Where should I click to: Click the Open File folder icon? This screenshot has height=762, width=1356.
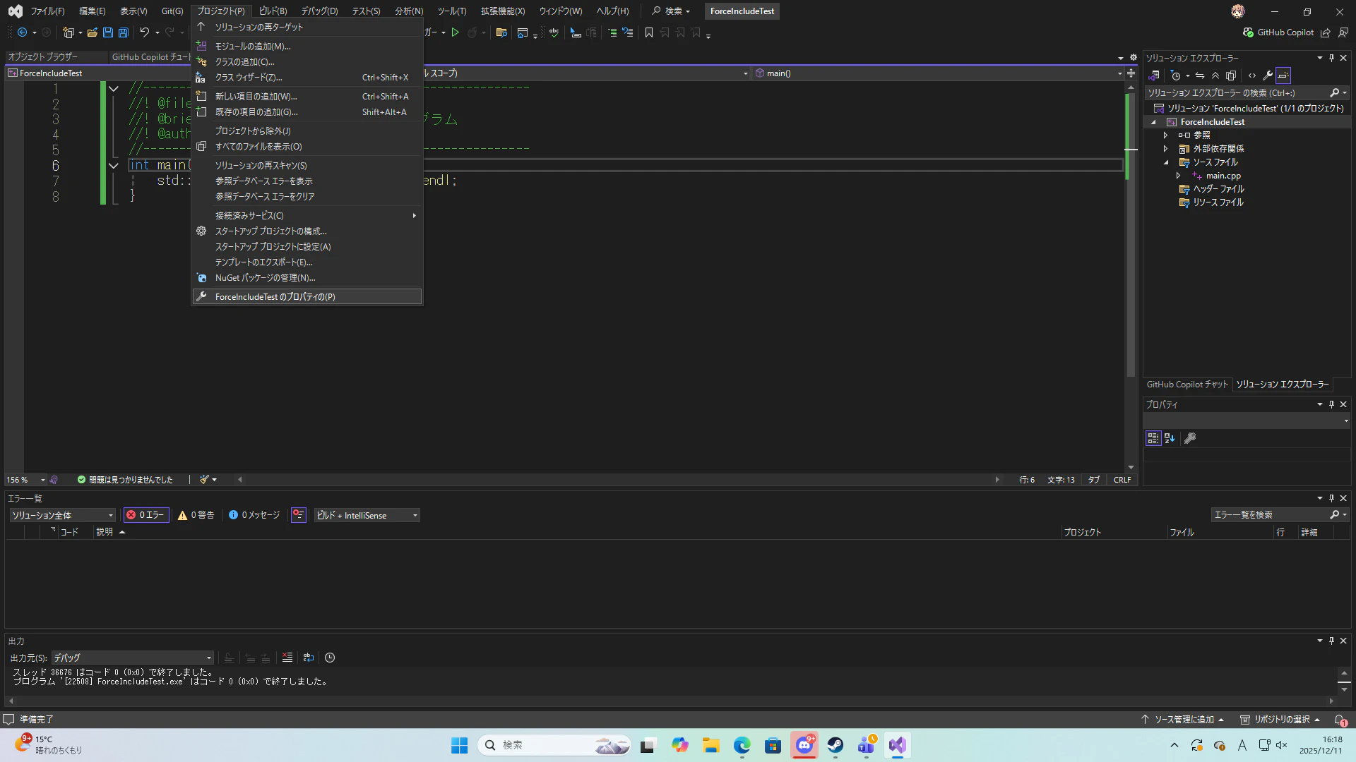tap(92, 32)
